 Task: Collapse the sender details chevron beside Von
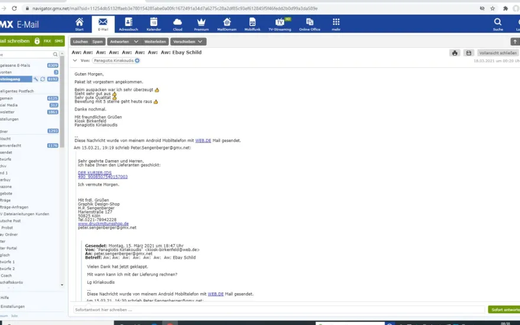75,61
